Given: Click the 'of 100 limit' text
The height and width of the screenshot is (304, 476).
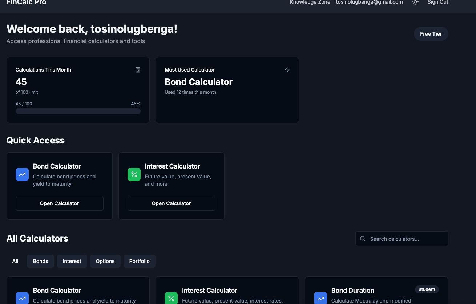Looking at the screenshot, I should pos(27,92).
